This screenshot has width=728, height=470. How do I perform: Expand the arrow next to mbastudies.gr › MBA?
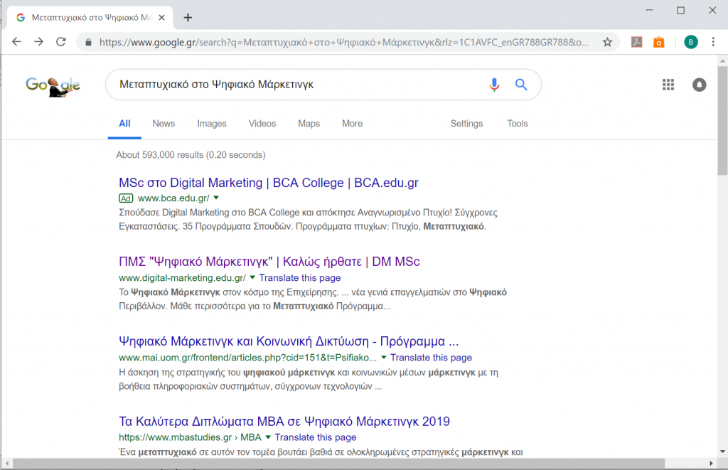coord(268,437)
